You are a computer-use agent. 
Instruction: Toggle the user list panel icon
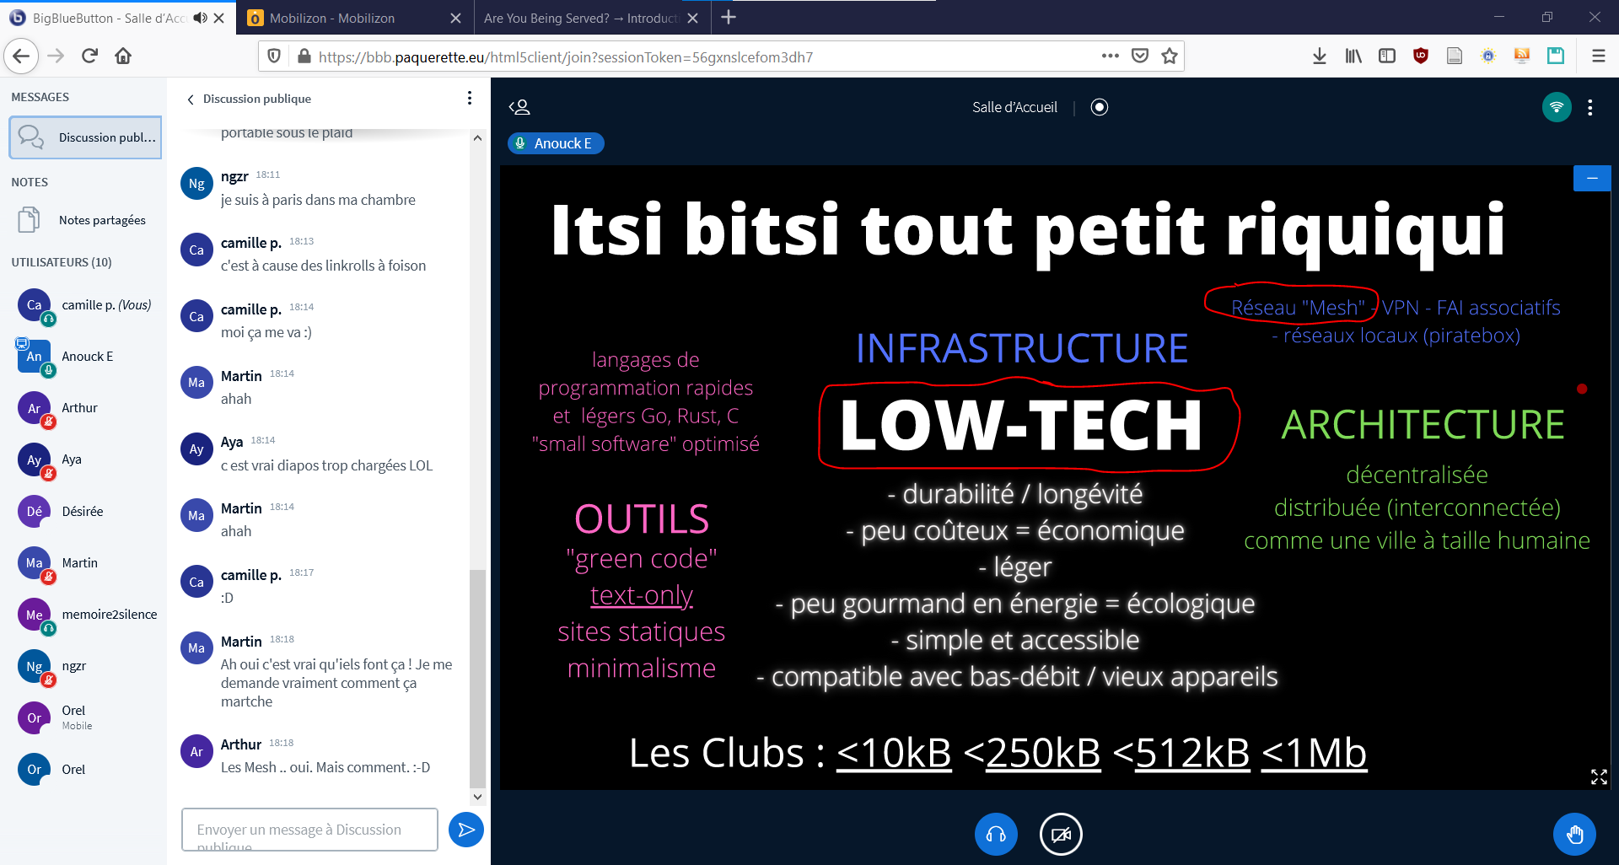(519, 107)
